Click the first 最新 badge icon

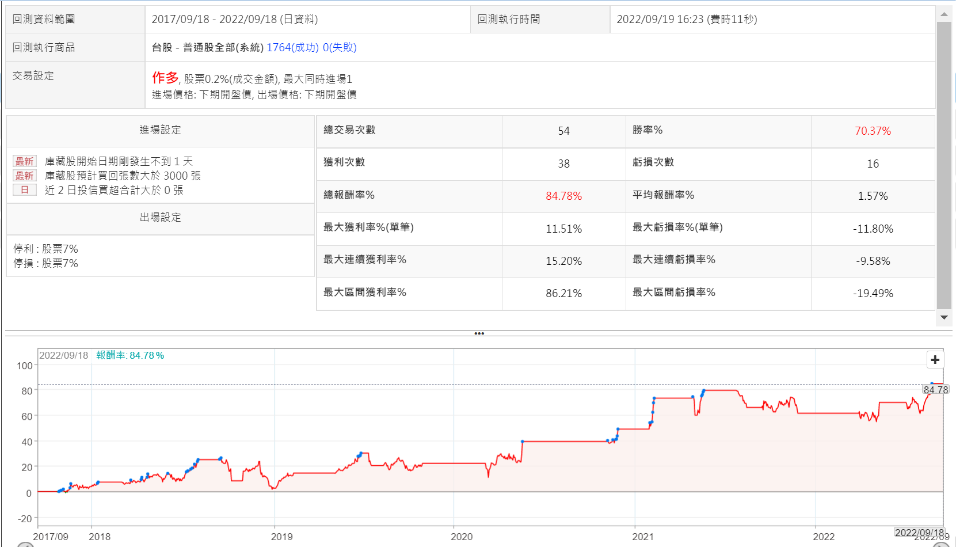pos(25,161)
